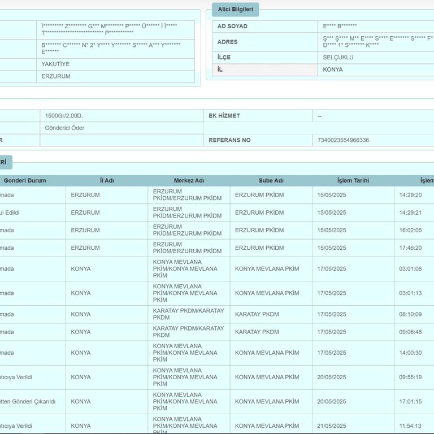Viewport: 434px width, 434px height.
Task: Open the Alıcı Bilgileri tab header
Action: pyautogui.click(x=235, y=10)
